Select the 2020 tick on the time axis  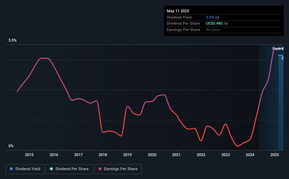point(152,155)
